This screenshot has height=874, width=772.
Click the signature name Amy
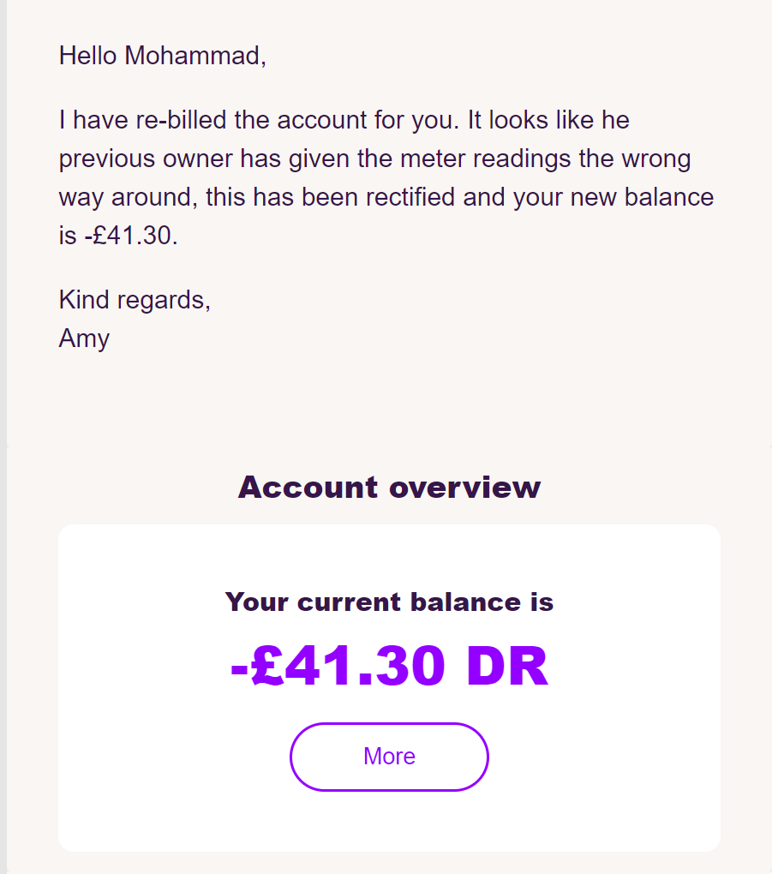[x=84, y=338]
